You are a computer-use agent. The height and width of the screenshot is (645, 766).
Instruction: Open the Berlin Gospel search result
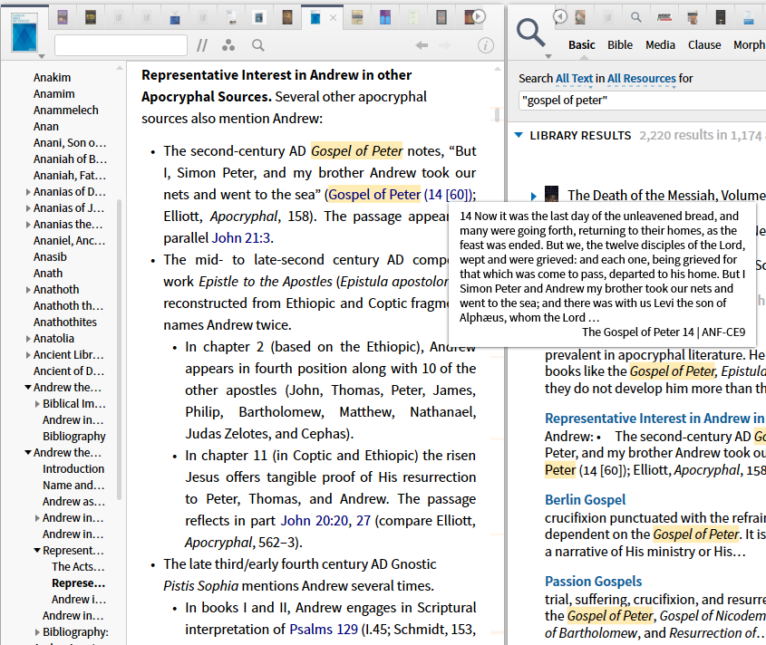pos(585,499)
